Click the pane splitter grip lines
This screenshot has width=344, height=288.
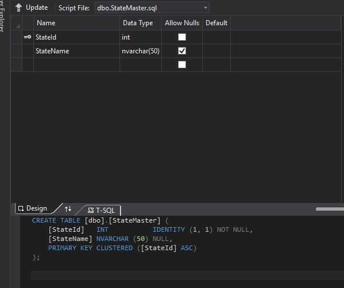[330, 209]
